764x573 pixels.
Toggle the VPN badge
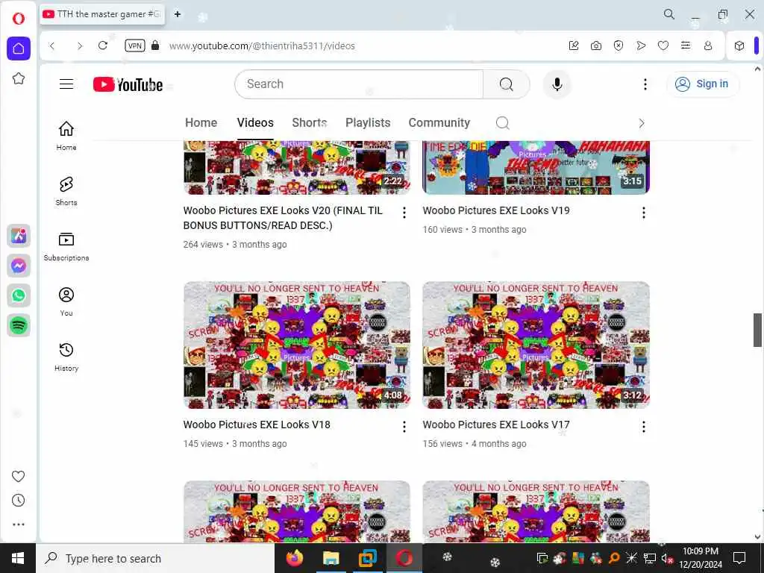[x=134, y=46]
